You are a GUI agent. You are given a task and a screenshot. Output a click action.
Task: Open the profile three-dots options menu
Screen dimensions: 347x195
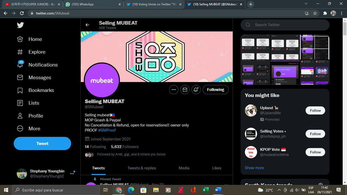click(173, 90)
